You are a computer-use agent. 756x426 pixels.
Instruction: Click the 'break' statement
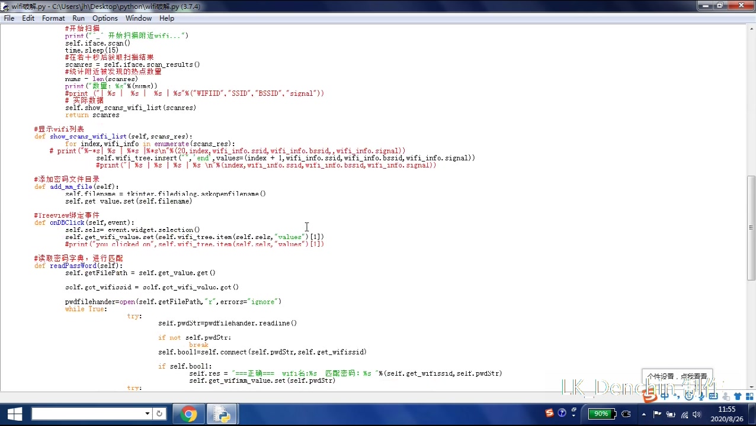198,344
